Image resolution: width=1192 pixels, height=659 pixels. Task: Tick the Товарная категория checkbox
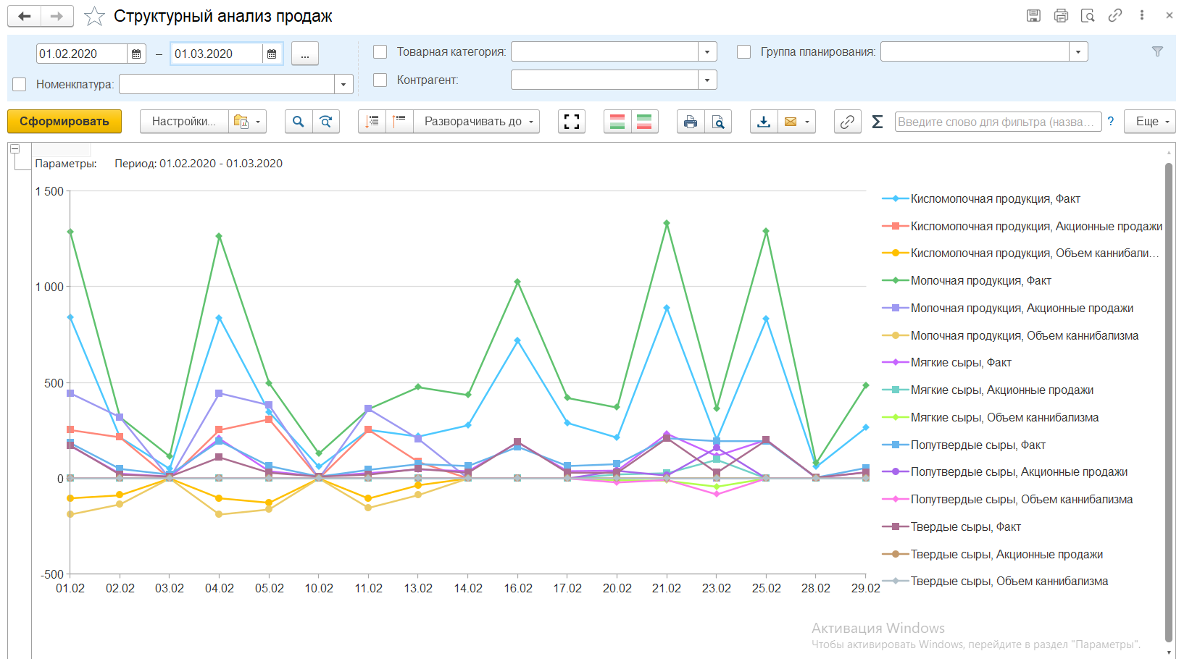[x=380, y=52]
